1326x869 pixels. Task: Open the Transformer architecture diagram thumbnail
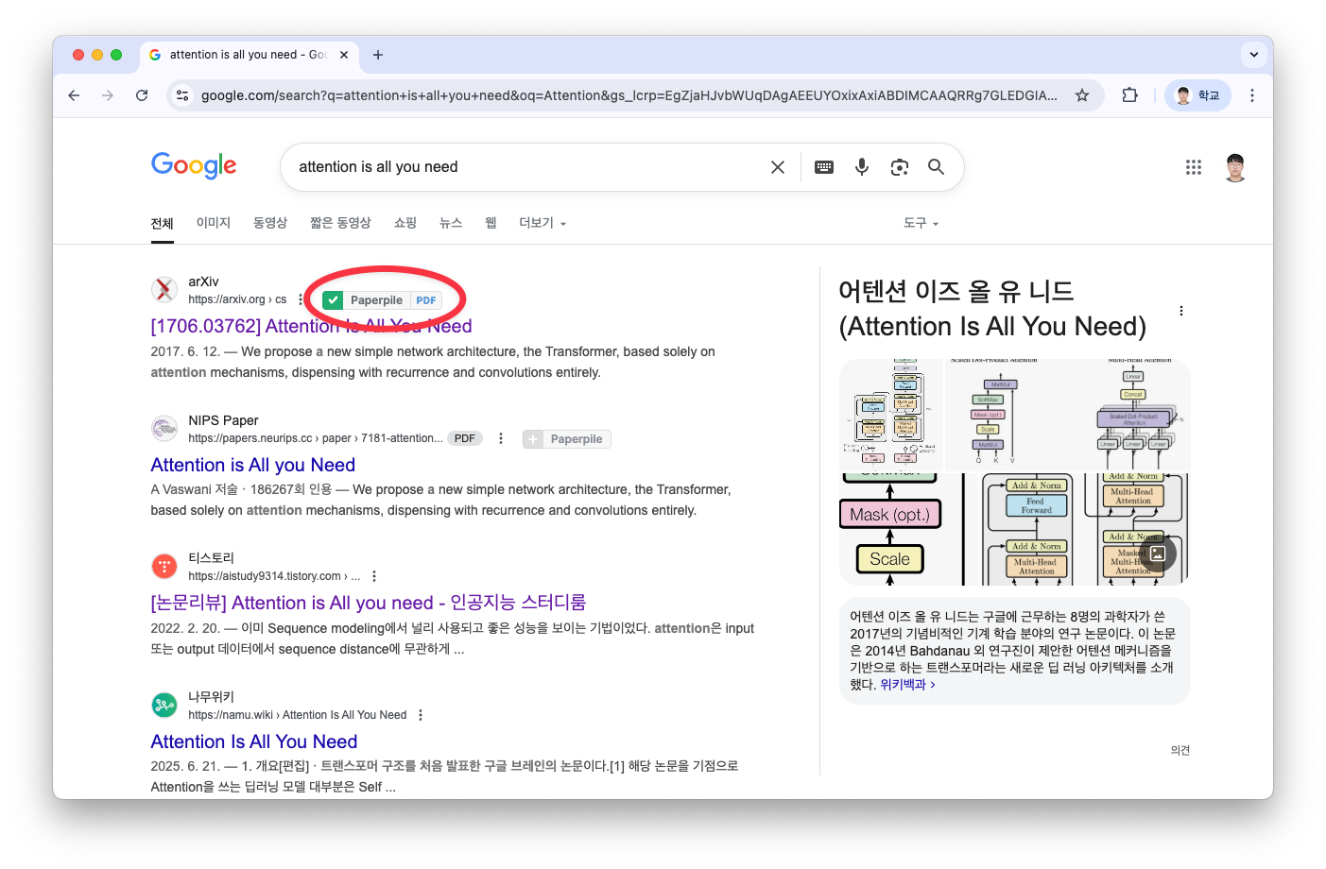point(891,415)
